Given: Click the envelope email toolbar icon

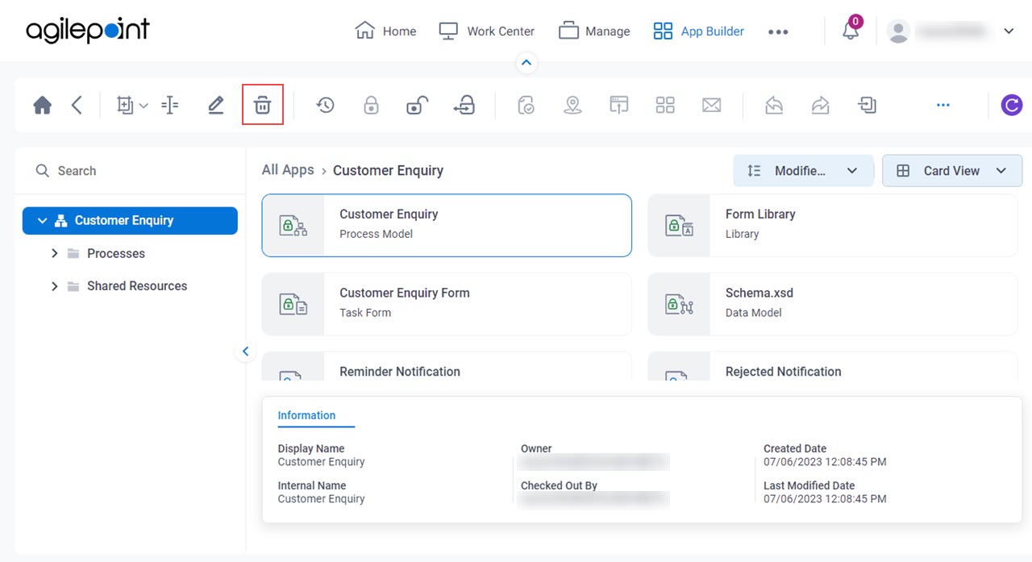Looking at the screenshot, I should pos(711,105).
